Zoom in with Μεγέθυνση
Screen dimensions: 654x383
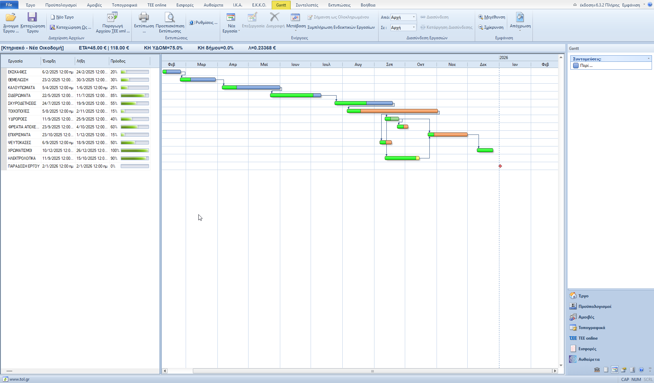pos(492,17)
